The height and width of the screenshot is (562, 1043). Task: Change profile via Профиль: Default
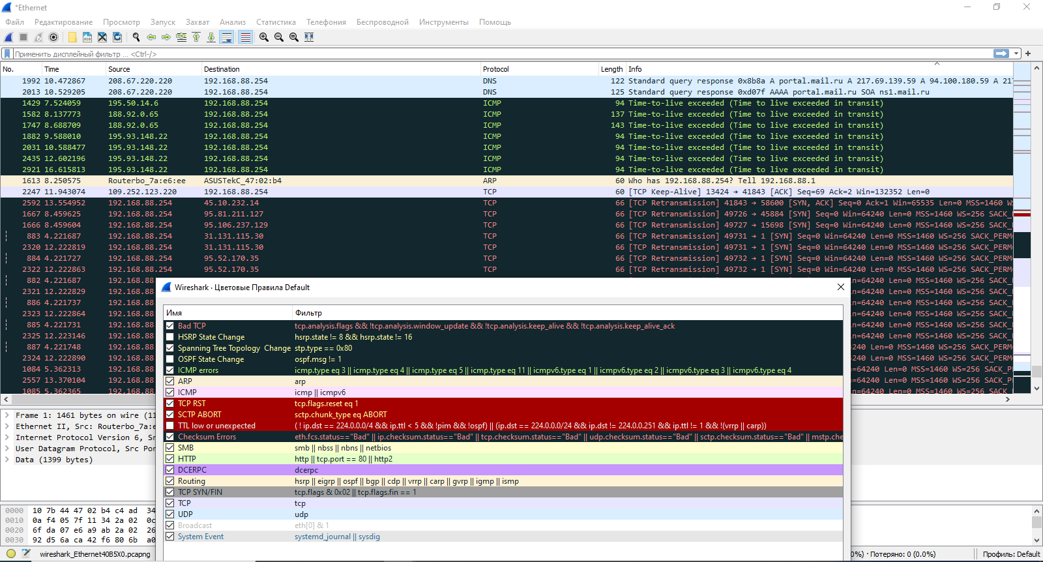[x=1011, y=554]
